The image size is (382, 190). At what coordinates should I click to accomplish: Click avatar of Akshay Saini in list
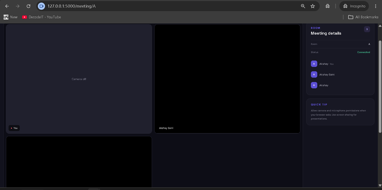[314, 74]
